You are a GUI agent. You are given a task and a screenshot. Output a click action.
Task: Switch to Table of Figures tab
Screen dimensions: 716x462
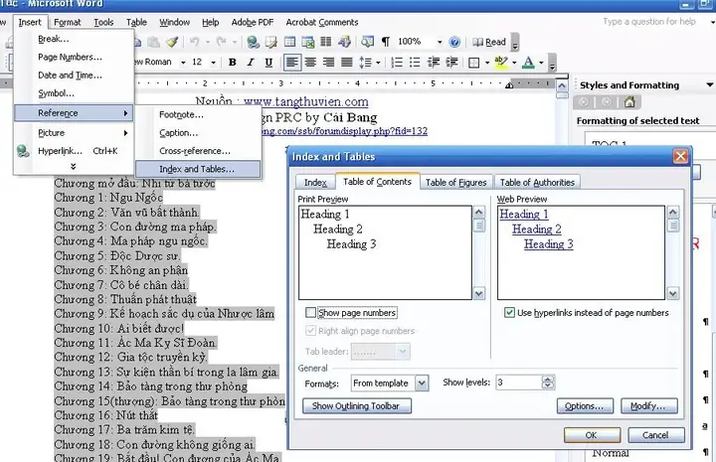coord(456,183)
